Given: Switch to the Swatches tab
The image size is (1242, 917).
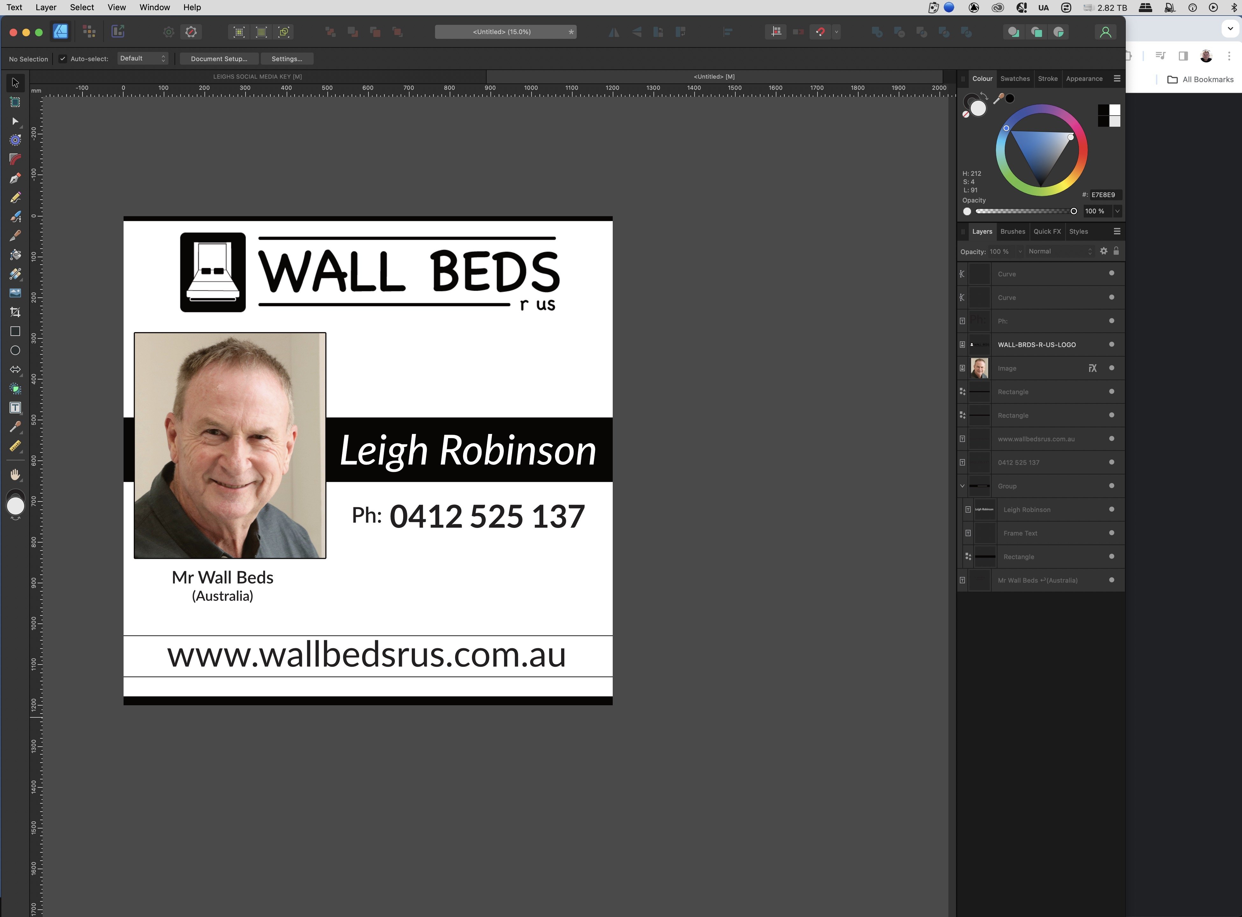Looking at the screenshot, I should coord(1015,79).
